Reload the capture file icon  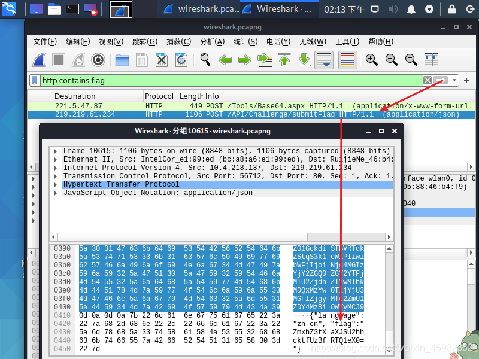[x=181, y=60]
